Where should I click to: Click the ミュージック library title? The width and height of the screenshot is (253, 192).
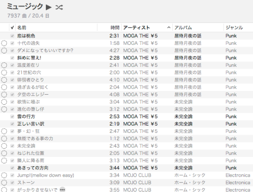pos(25,7)
